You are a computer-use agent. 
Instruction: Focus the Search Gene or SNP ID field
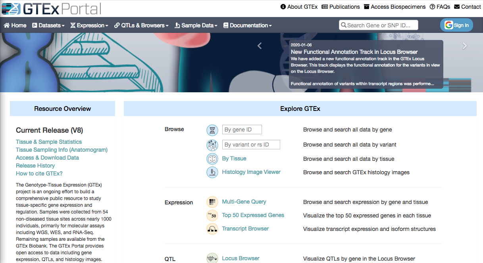click(379, 25)
